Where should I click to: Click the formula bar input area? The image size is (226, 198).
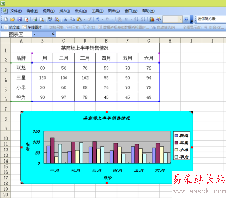[141, 34]
